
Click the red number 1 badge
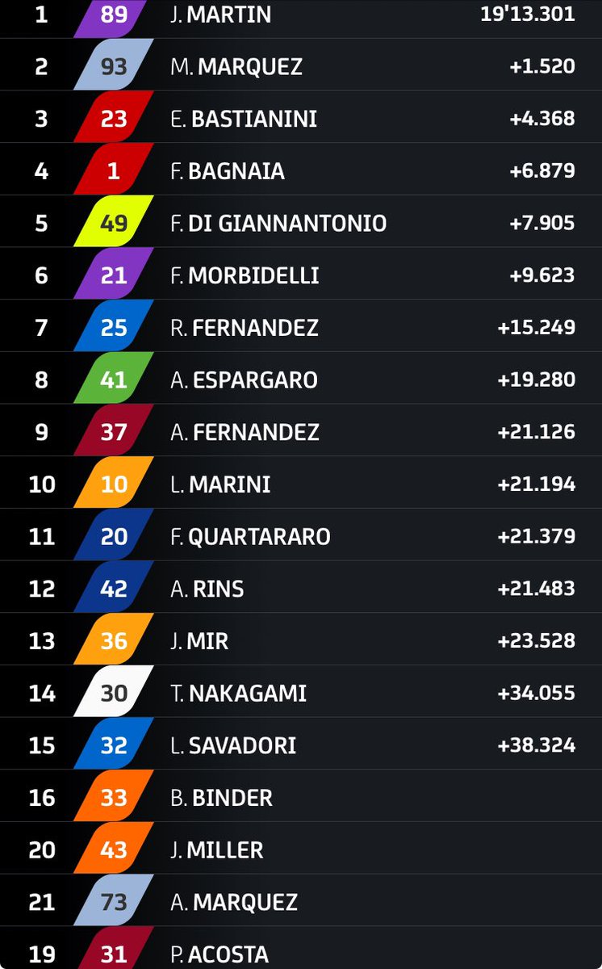114,171
